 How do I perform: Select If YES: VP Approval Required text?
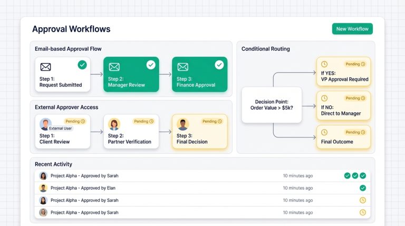point(344,76)
